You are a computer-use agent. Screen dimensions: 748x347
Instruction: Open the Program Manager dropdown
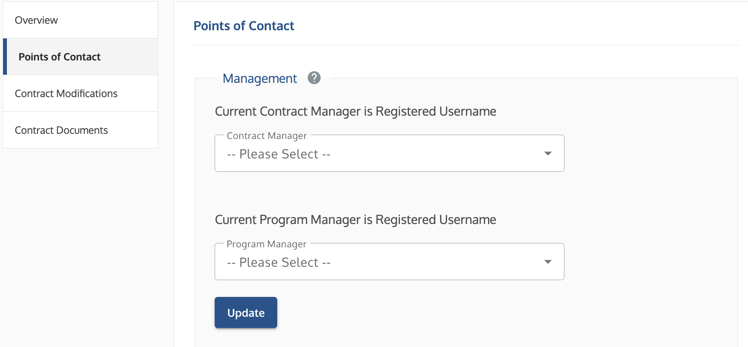[x=389, y=262]
